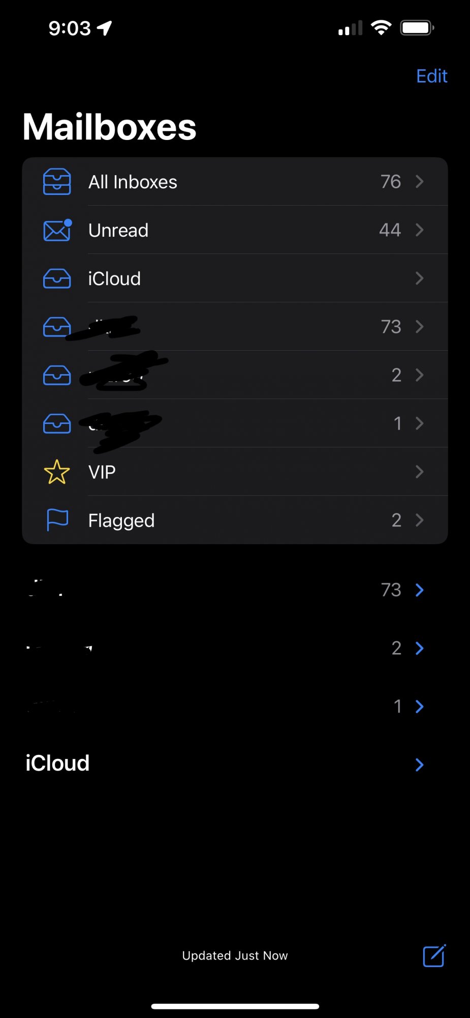
Task: Tap the Updated Just Now status text
Action: tap(235, 955)
